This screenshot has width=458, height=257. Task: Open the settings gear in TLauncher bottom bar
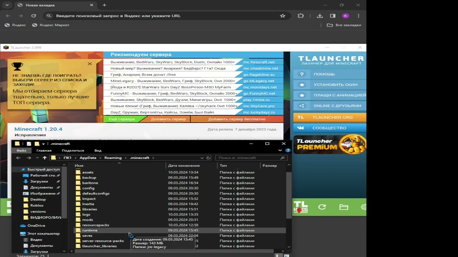point(364,207)
